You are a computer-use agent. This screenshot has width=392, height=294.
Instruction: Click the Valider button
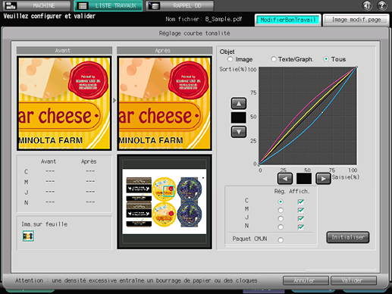(x=353, y=280)
